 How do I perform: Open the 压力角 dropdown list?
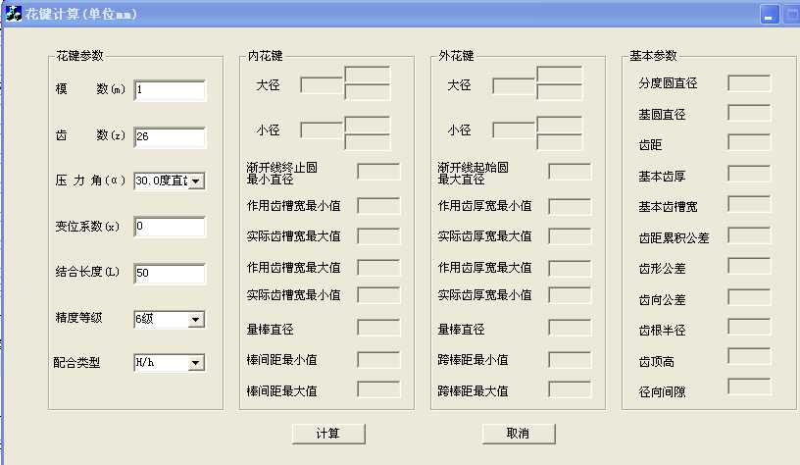[x=196, y=181]
